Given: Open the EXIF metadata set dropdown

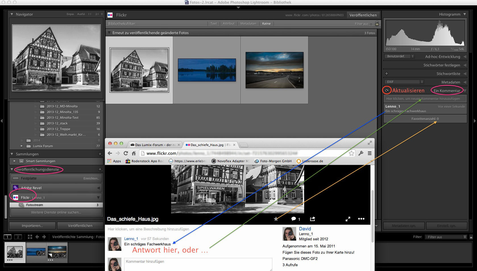Looking at the screenshot, I should [404, 82].
